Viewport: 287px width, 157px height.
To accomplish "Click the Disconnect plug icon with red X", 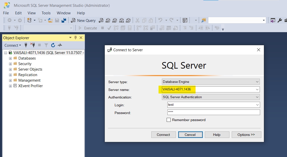I will 33,45.
